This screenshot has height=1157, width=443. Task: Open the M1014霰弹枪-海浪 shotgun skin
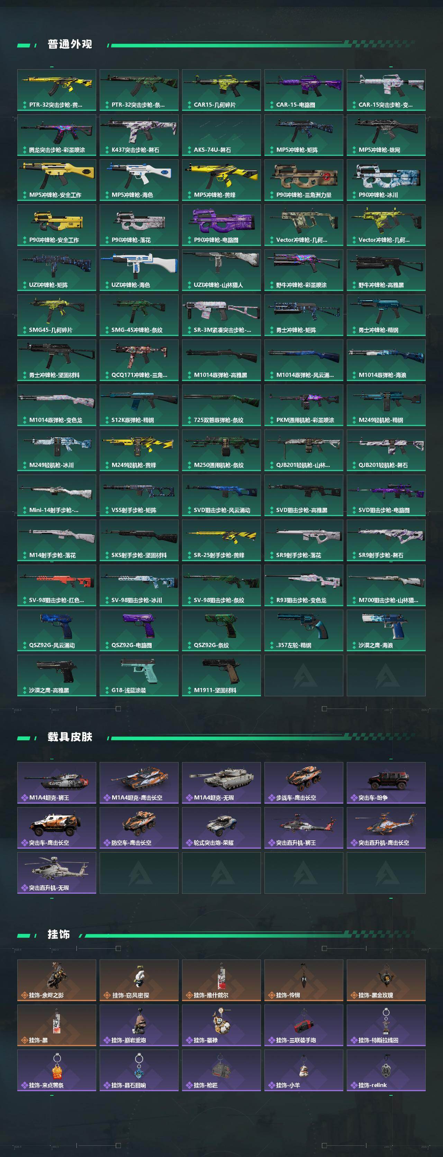(x=386, y=360)
